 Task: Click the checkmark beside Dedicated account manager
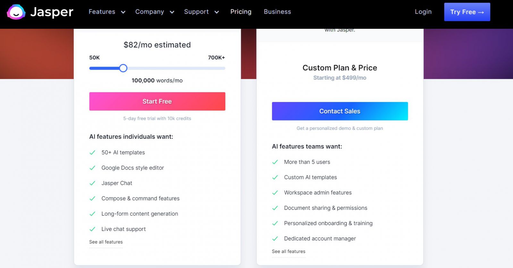coord(275,239)
